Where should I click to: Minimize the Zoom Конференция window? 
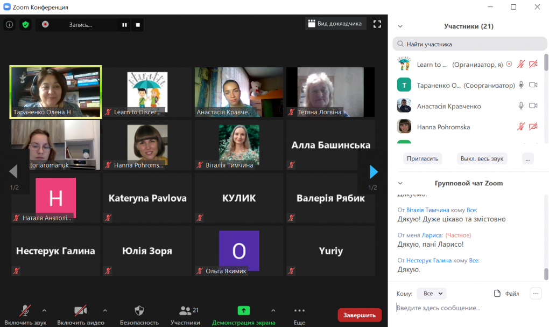[490, 6]
